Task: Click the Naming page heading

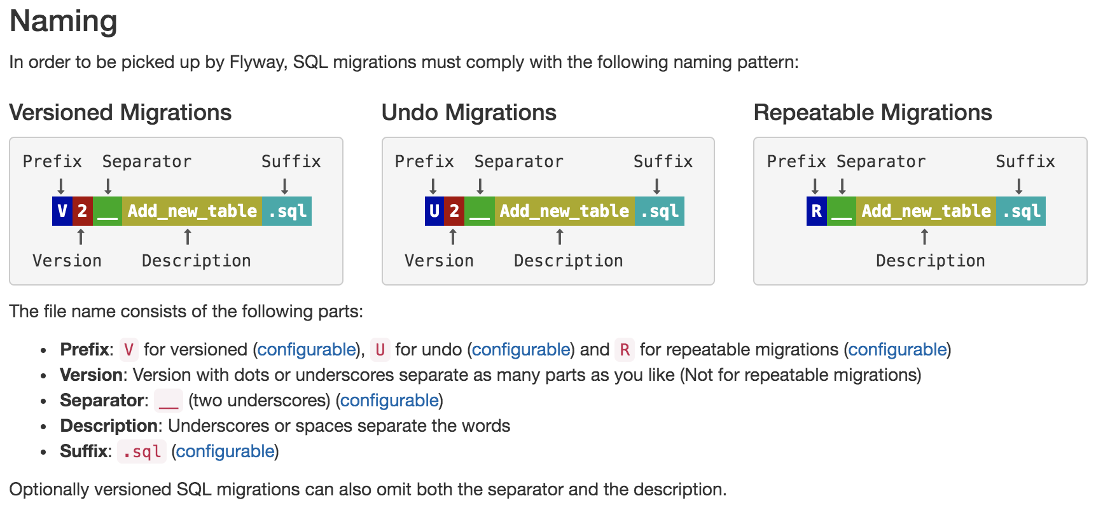Action: tap(64, 21)
